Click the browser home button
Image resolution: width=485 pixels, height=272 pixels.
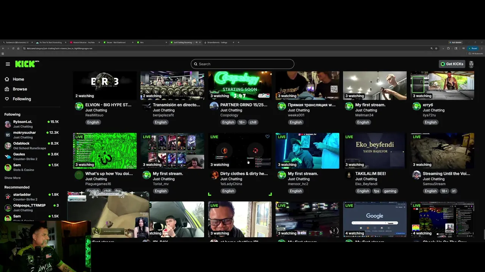click(18, 48)
